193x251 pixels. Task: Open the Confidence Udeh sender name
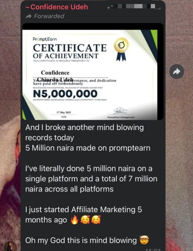pos(57,7)
